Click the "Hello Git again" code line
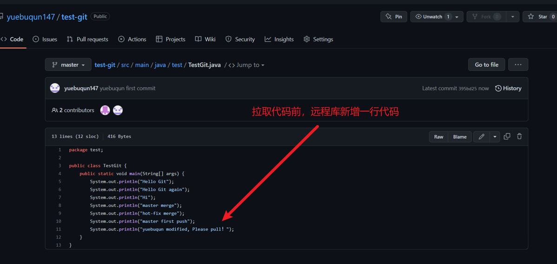 (x=139, y=189)
